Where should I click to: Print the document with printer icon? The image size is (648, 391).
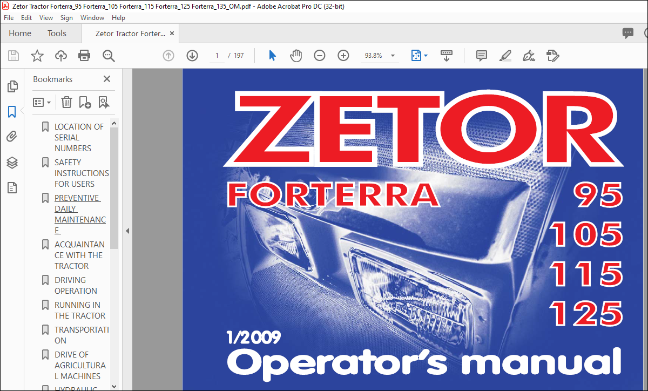84,56
